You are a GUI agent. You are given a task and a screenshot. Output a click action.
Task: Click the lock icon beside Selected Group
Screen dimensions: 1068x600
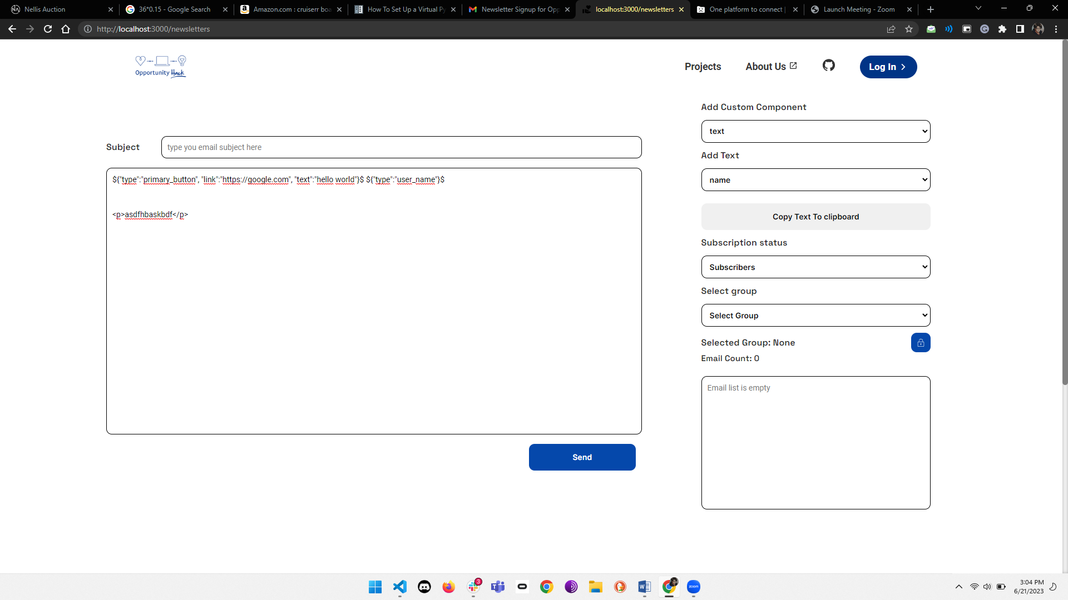click(920, 343)
